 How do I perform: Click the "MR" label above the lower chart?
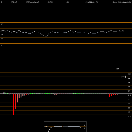point(118,69)
